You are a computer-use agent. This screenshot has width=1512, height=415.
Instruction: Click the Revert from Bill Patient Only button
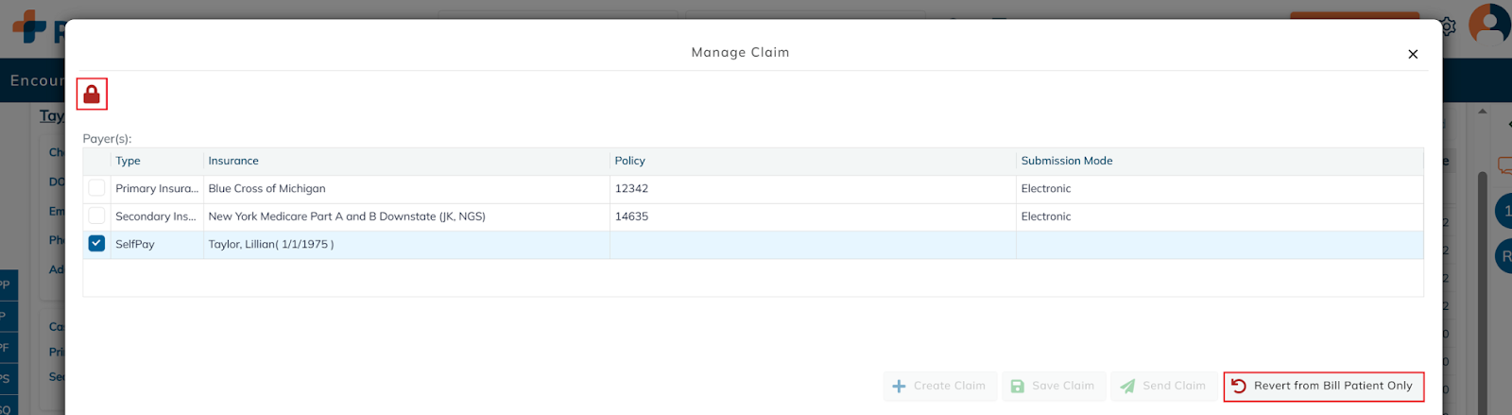(x=1323, y=386)
